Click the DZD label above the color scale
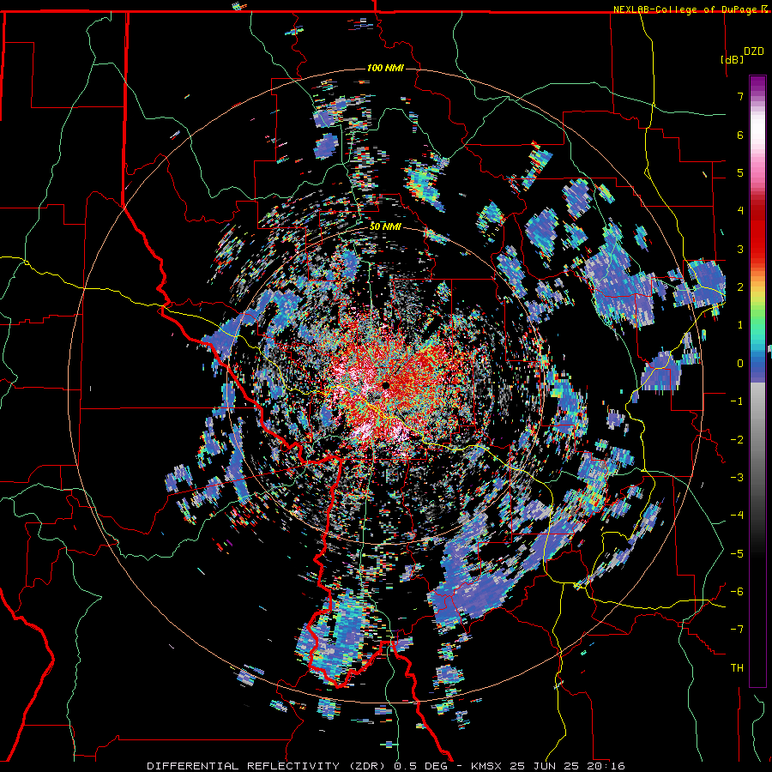Screen dimensions: 772x772 coord(753,51)
